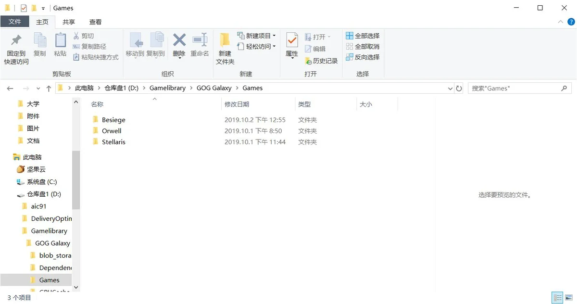Click 编辑 (Edit) in the open group
This screenshot has height=304, width=577.
[x=315, y=49]
